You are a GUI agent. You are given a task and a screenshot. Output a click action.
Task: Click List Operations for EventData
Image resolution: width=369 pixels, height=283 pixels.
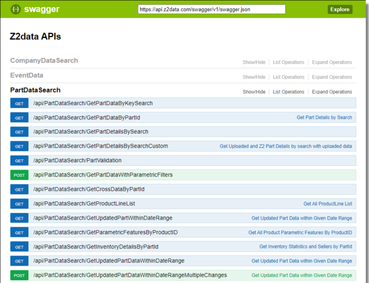[288, 77]
